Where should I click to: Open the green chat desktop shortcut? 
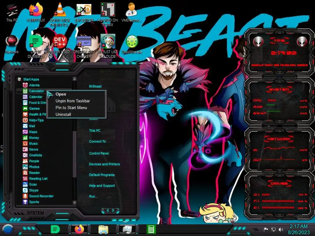tap(36, 46)
